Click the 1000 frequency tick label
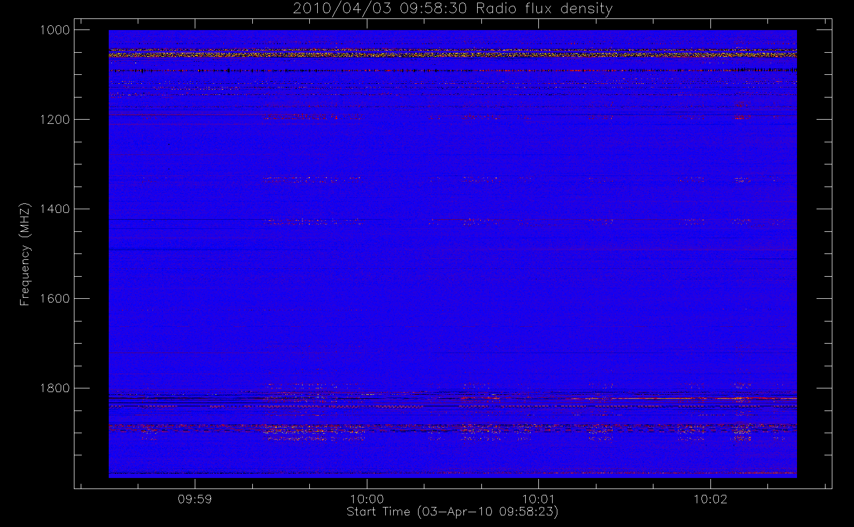The height and width of the screenshot is (527, 854). click(x=55, y=30)
